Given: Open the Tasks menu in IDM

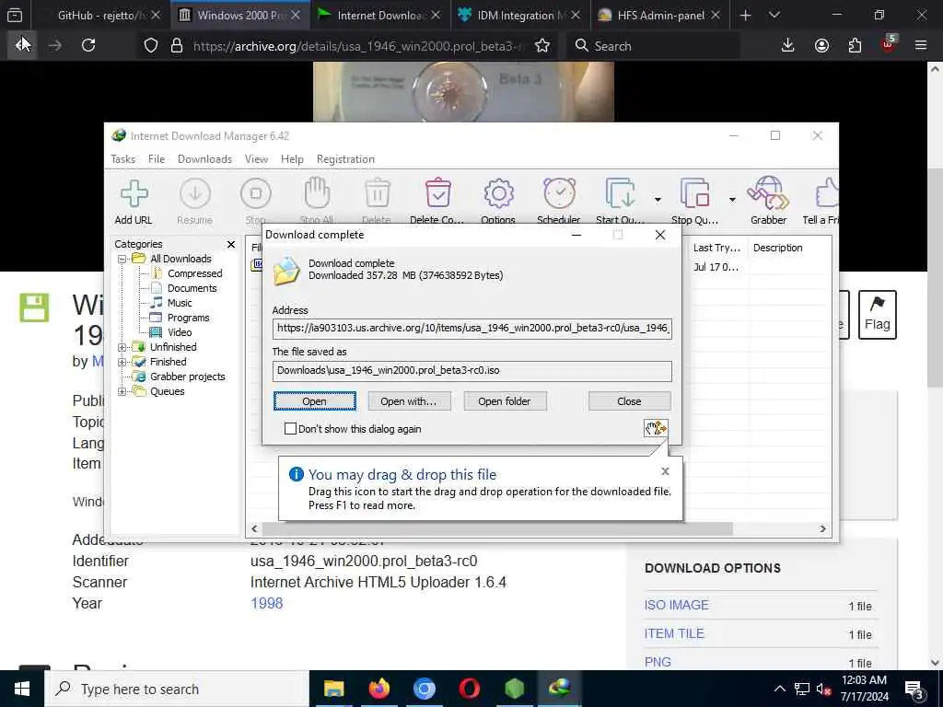Looking at the screenshot, I should point(123,159).
